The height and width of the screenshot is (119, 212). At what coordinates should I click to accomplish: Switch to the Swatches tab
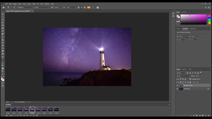pos(184,12)
